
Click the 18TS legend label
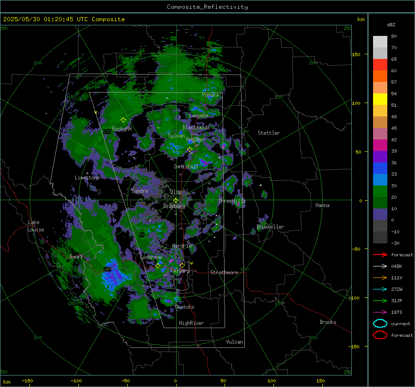point(397,312)
